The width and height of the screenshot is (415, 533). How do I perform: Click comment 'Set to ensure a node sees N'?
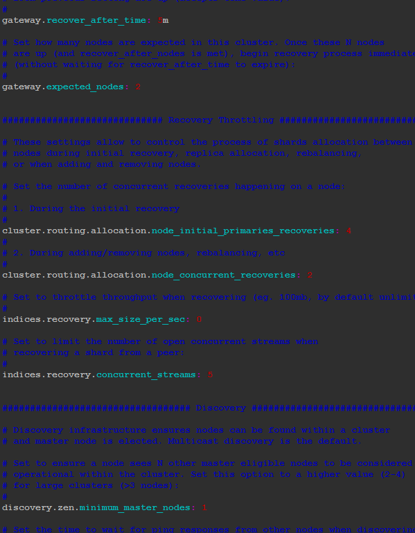click(88, 463)
